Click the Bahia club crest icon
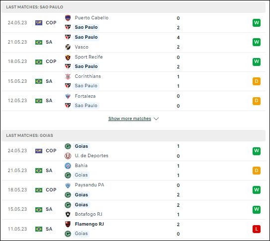 click(x=68, y=166)
